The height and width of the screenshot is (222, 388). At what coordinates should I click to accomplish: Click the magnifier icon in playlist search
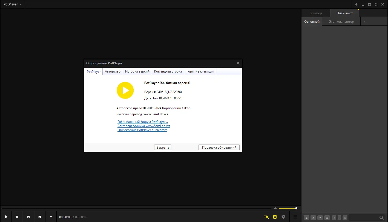point(381,218)
